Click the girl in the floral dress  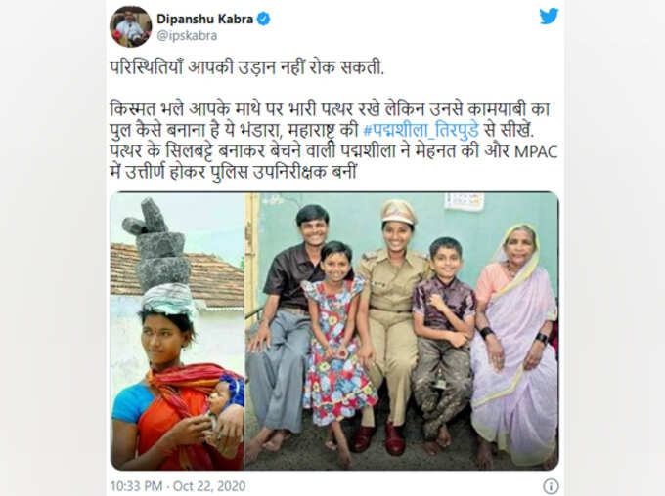point(337,348)
